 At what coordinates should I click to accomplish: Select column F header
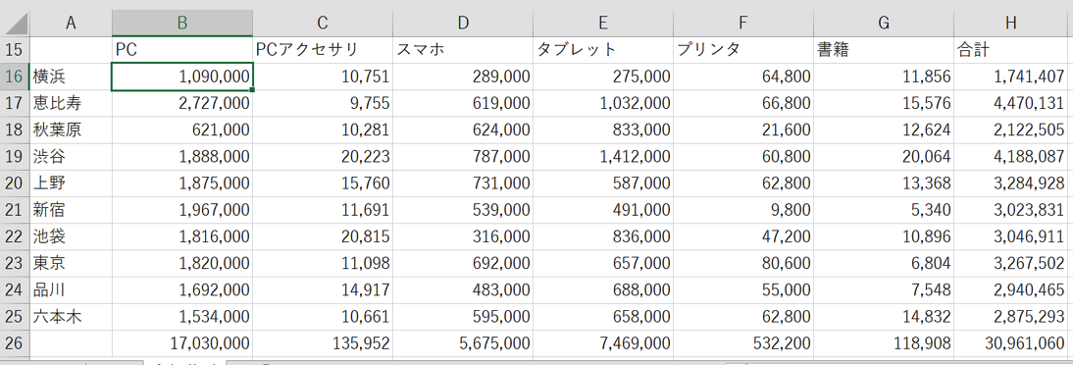tap(743, 23)
